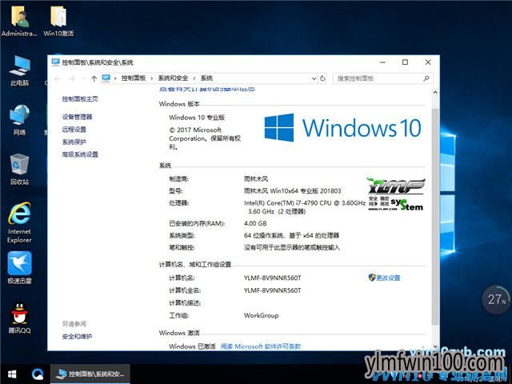Go back with the navigation back arrow
Image resolution: width=512 pixels, height=384 pixels.
point(58,78)
